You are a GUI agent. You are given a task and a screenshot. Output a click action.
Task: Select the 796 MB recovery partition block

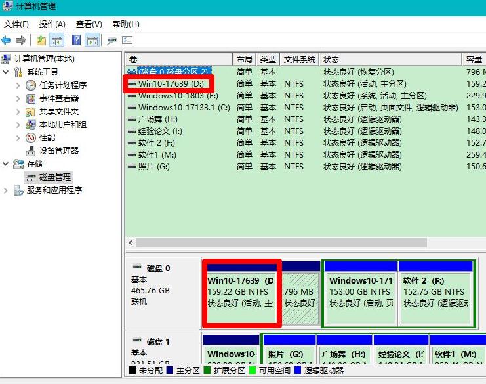[x=300, y=293]
